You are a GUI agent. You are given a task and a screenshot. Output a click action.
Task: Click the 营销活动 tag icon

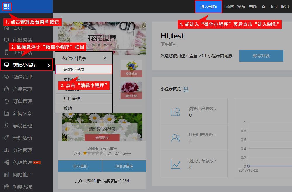point(6,138)
